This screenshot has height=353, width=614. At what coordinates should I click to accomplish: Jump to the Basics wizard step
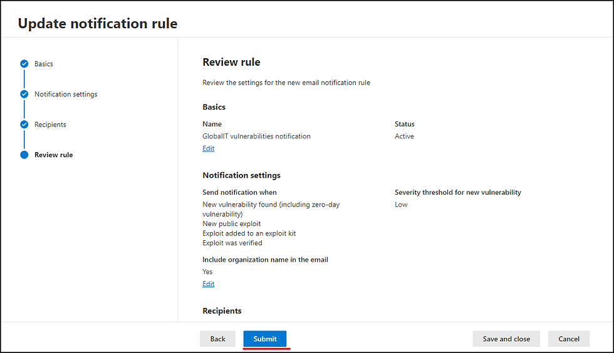click(43, 64)
